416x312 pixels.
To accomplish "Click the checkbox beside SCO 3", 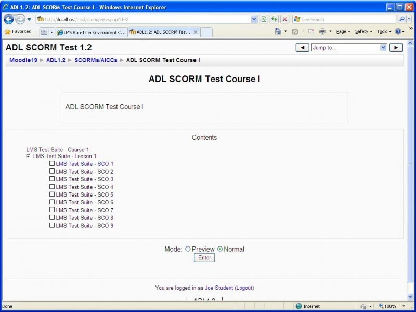I will click(x=52, y=179).
